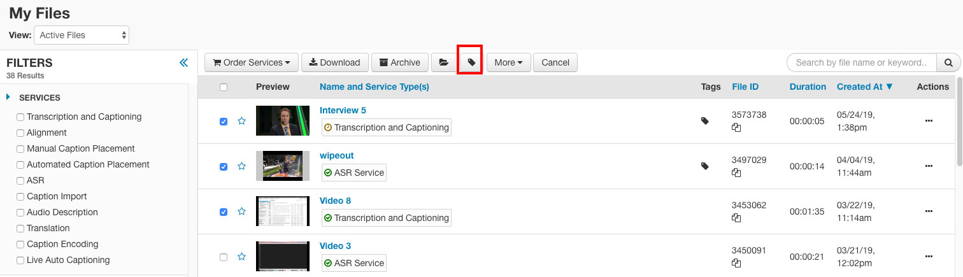Copy file ID 3497029
This screenshot has width=963, height=277.
736,173
